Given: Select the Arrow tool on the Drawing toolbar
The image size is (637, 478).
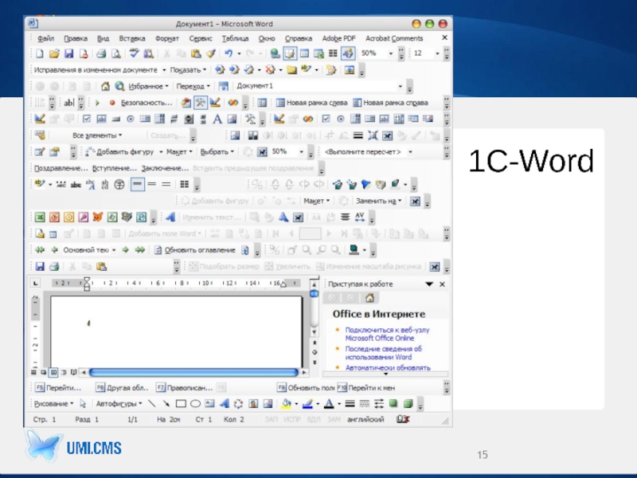Looking at the screenshot, I should pyautogui.click(x=166, y=404).
